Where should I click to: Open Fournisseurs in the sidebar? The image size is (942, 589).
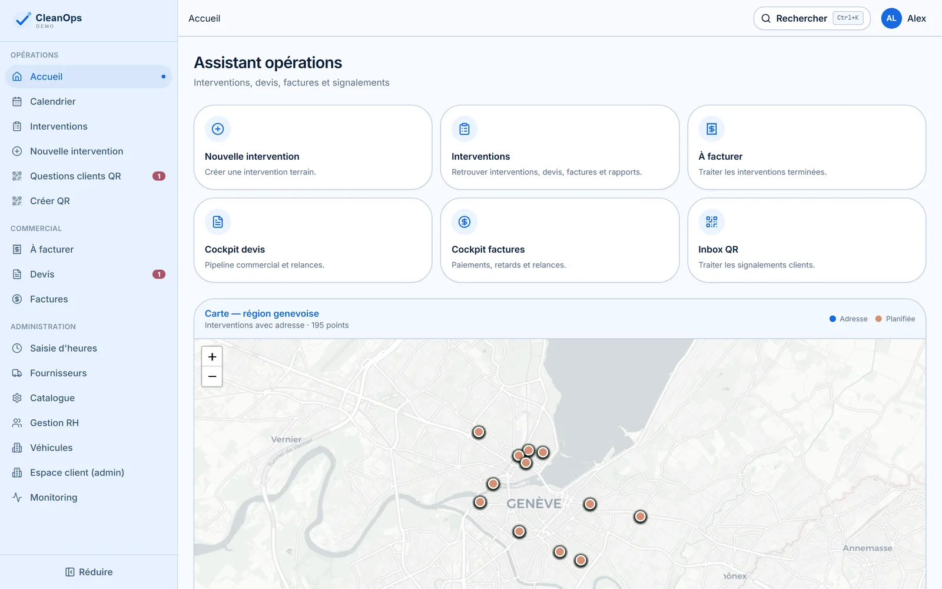88,373
